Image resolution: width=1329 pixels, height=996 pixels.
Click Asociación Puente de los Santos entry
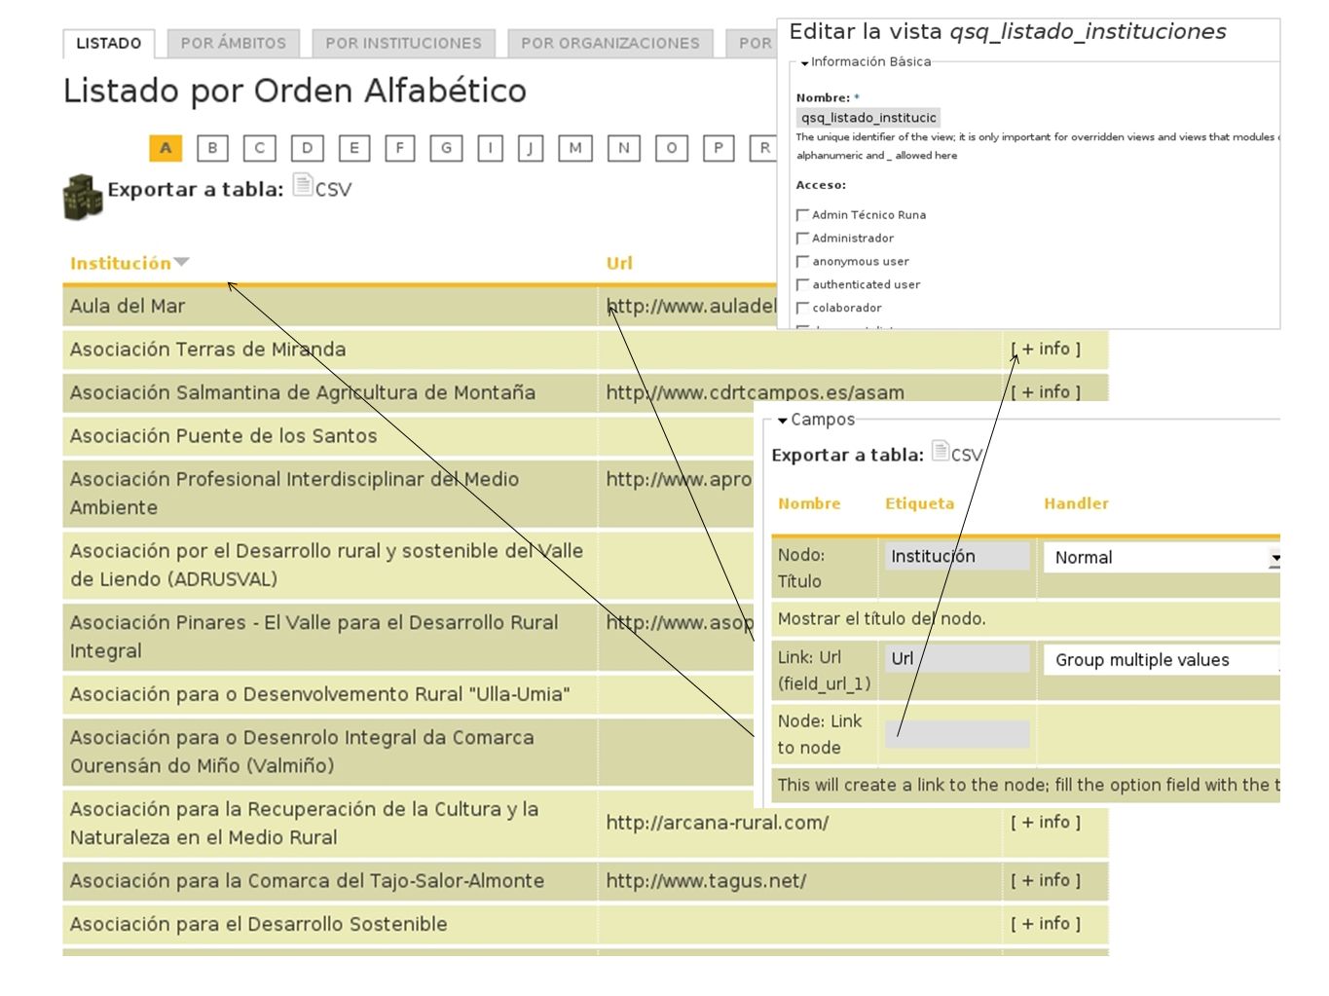click(223, 436)
